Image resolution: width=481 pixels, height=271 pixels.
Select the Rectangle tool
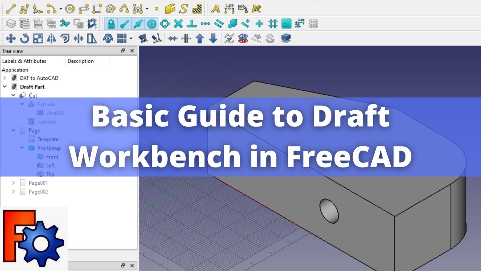coord(97,8)
